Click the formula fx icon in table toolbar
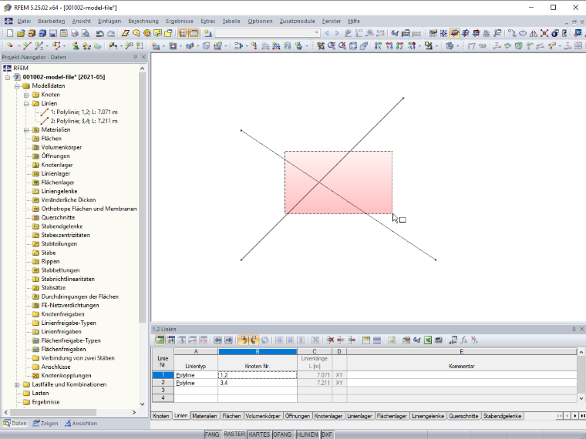The width and height of the screenshot is (586, 439). 464,340
